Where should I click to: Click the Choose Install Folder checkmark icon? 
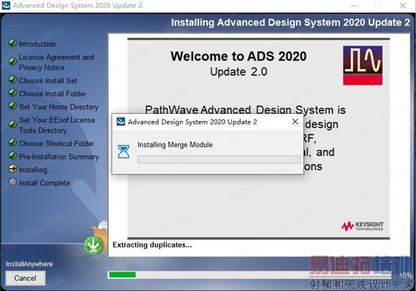12,93
